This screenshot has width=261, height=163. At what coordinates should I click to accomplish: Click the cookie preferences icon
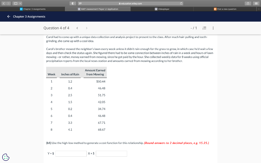click(6, 157)
